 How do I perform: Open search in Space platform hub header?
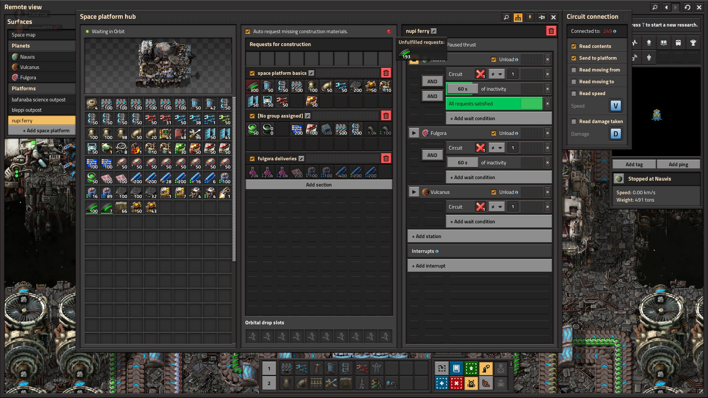tap(506, 17)
